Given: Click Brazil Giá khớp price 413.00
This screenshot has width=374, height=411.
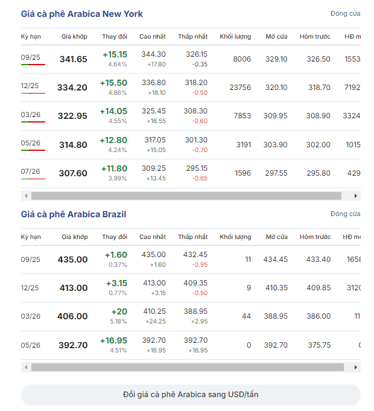Looking at the screenshot, I should [x=74, y=288].
